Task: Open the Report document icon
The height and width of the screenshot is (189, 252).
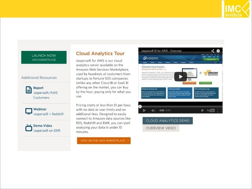Action: [28, 90]
